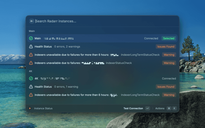Image resolution: width=205 pixels, height=128 pixels.
Task: Click the Return key icon in footer
Action: (148, 108)
